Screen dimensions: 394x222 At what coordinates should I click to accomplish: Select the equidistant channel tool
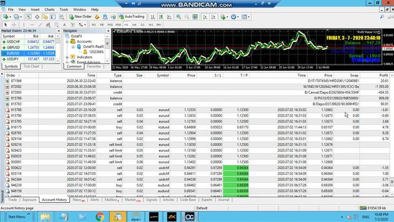pyautogui.click(x=48, y=25)
